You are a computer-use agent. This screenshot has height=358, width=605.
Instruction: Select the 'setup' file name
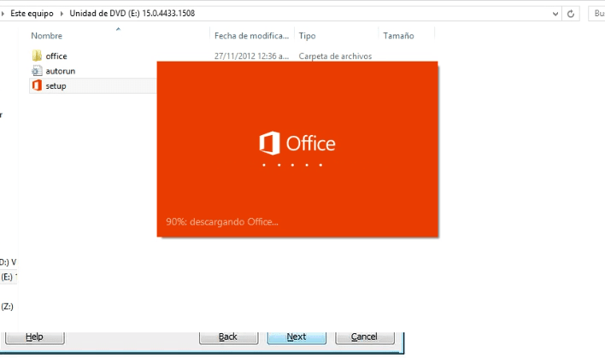tap(56, 86)
